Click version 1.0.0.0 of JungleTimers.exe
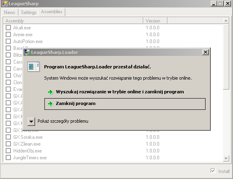The width and height of the screenshot is (233, 179). coord(153,158)
